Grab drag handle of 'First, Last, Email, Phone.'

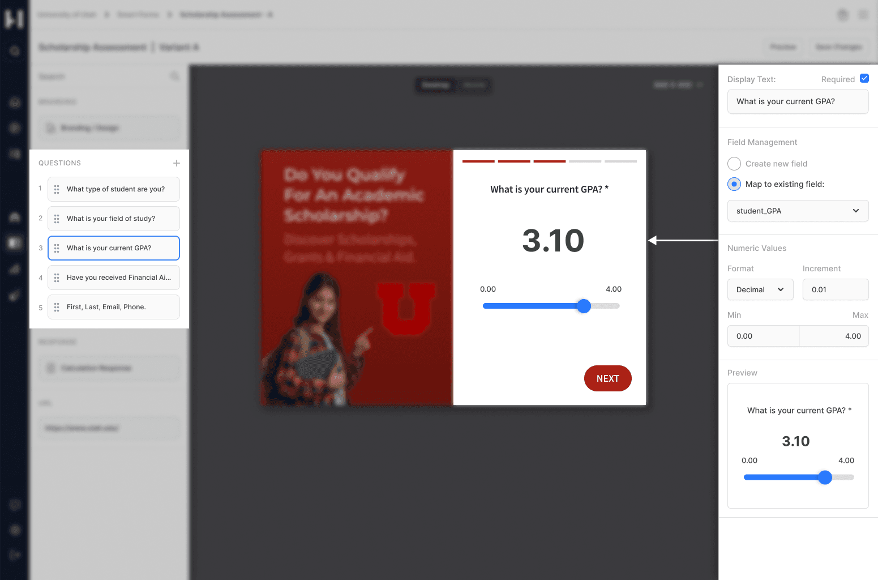(x=57, y=307)
